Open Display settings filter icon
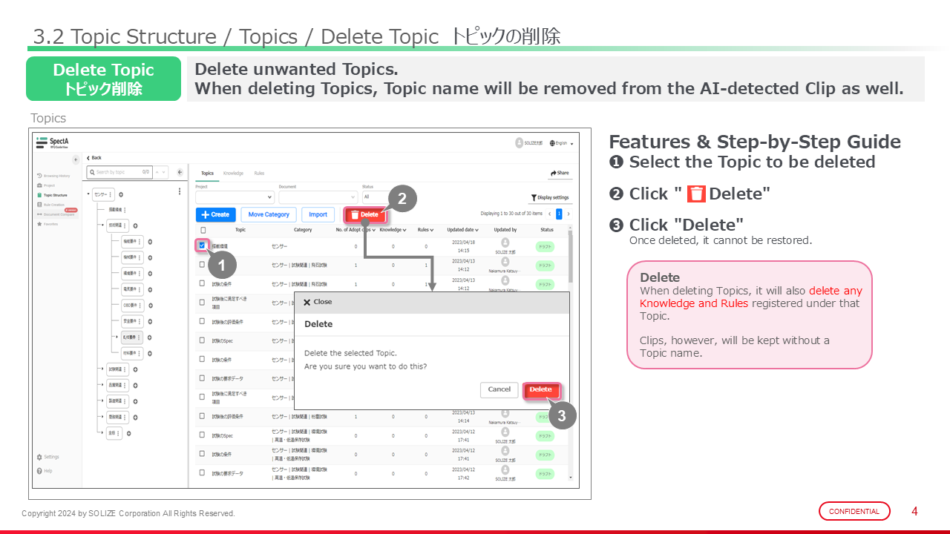The width and height of the screenshot is (950, 534). (549, 198)
